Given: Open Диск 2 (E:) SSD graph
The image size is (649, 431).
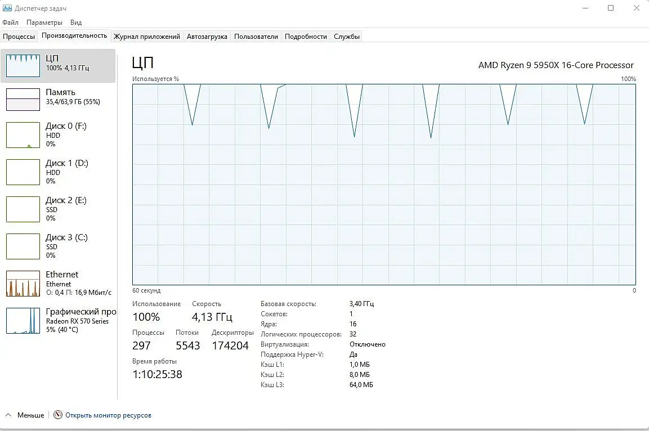Looking at the screenshot, I should point(23,209).
